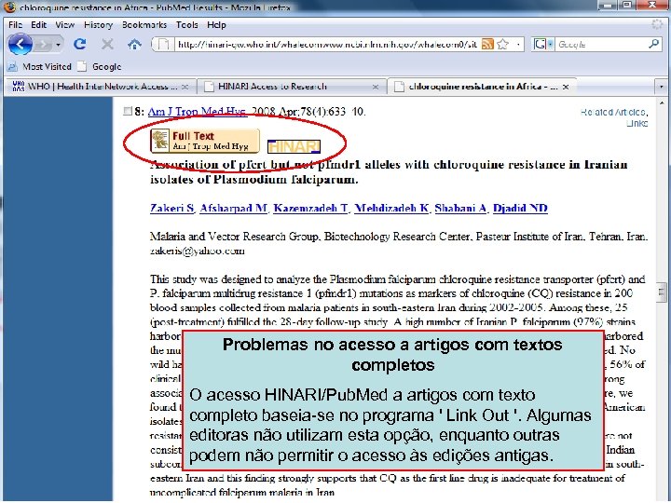Go to the Home page icon
This screenshot has width=671, height=503.
coord(134,44)
